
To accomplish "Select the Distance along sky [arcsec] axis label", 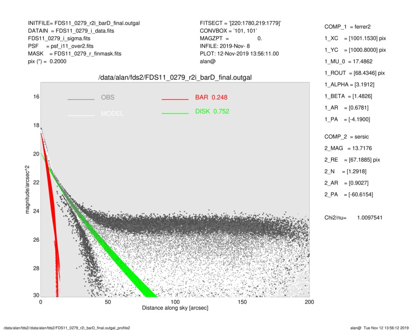I will pos(175,308).
